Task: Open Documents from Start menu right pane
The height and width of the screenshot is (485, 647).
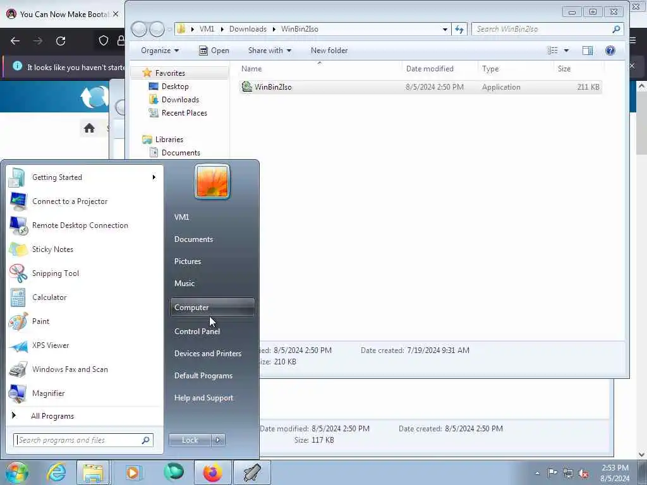Action: (193, 239)
